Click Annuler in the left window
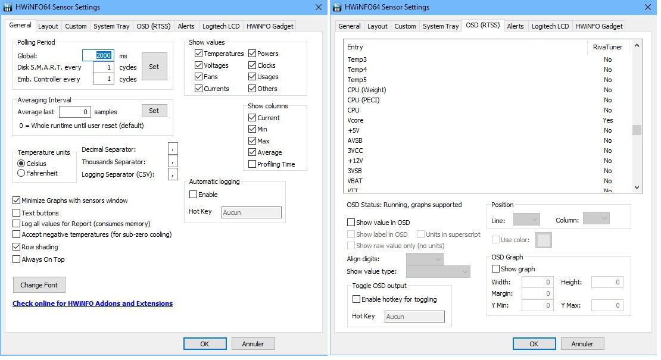 pos(253,344)
